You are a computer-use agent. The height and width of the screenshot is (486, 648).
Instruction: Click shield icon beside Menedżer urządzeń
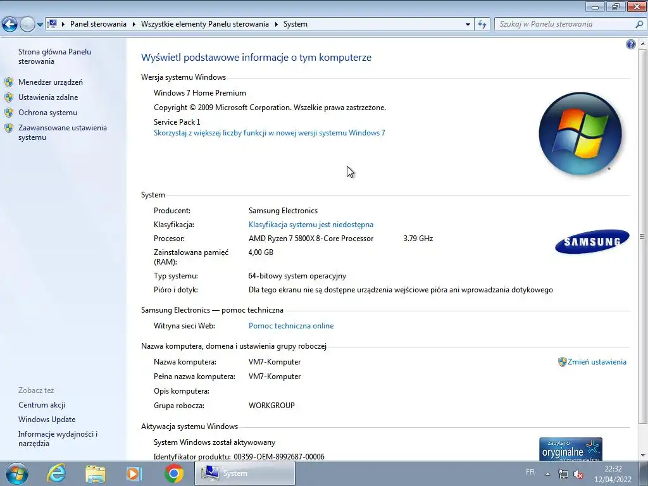[9, 82]
